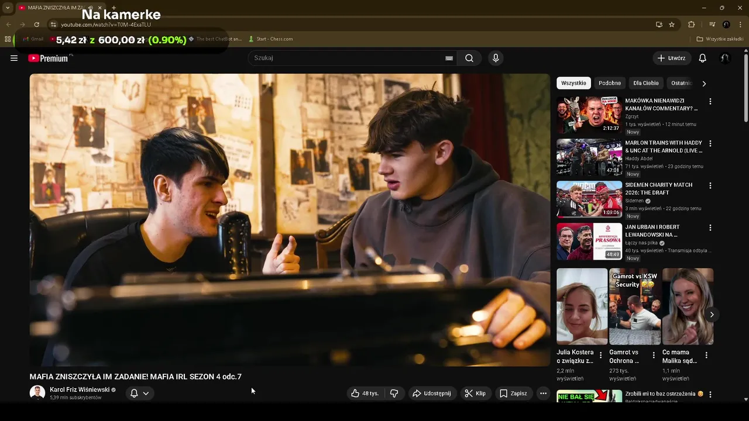Image resolution: width=749 pixels, height=421 pixels.
Task: Open the Chrome media control icon
Action: pos(712,25)
